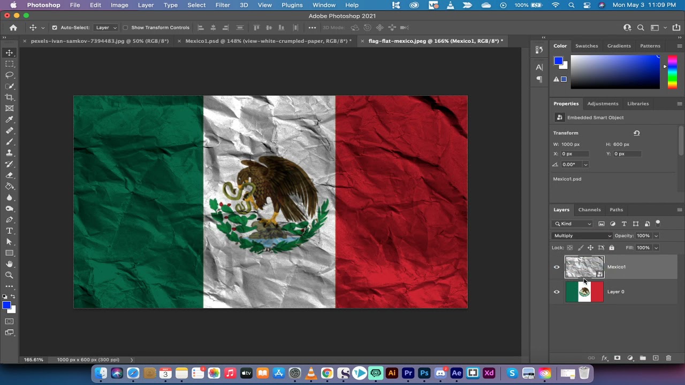Screen dimensions: 685x385
Task: Select the Crop tool
Action: tap(9, 97)
